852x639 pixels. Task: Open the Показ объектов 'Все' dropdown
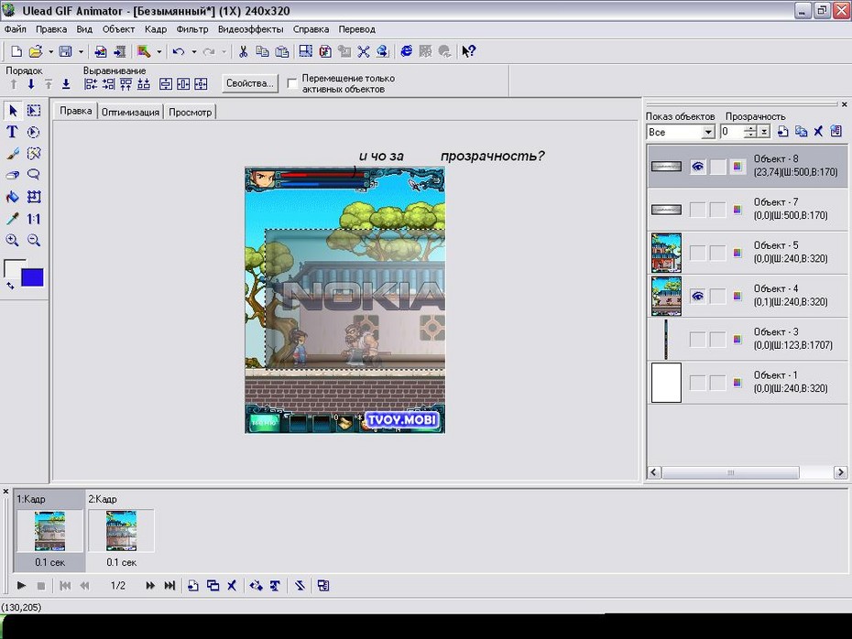click(x=707, y=132)
